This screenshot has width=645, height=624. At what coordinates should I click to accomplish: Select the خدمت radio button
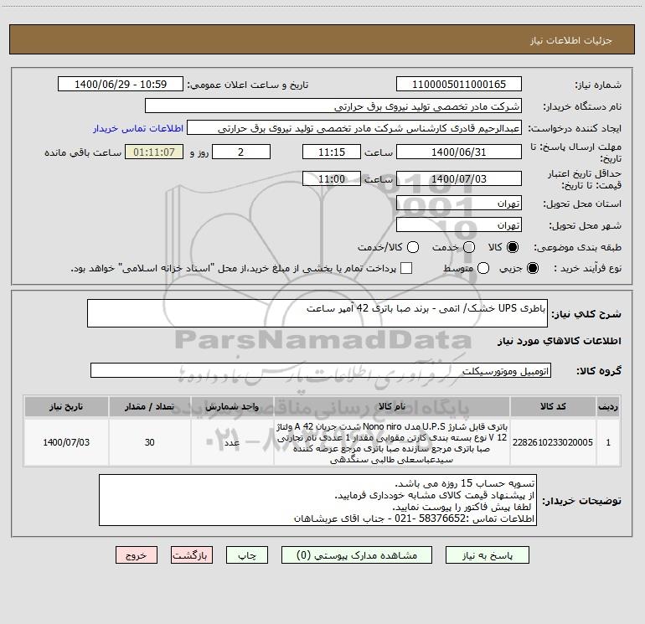[469, 247]
